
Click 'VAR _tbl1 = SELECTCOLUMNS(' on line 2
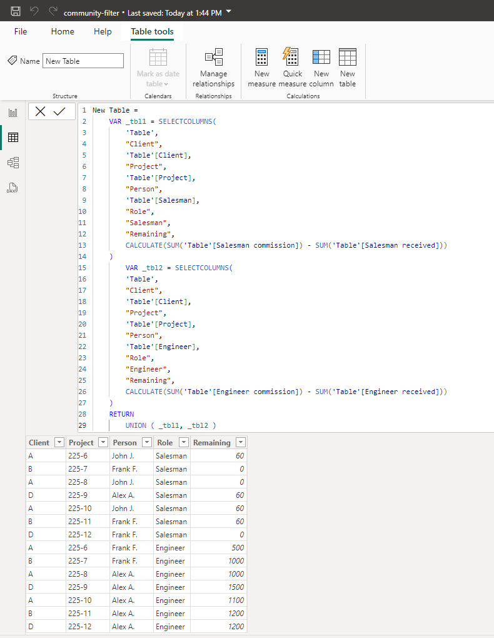click(163, 121)
